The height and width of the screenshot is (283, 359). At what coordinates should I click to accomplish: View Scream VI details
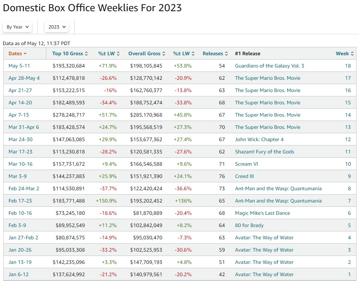tap(246, 164)
